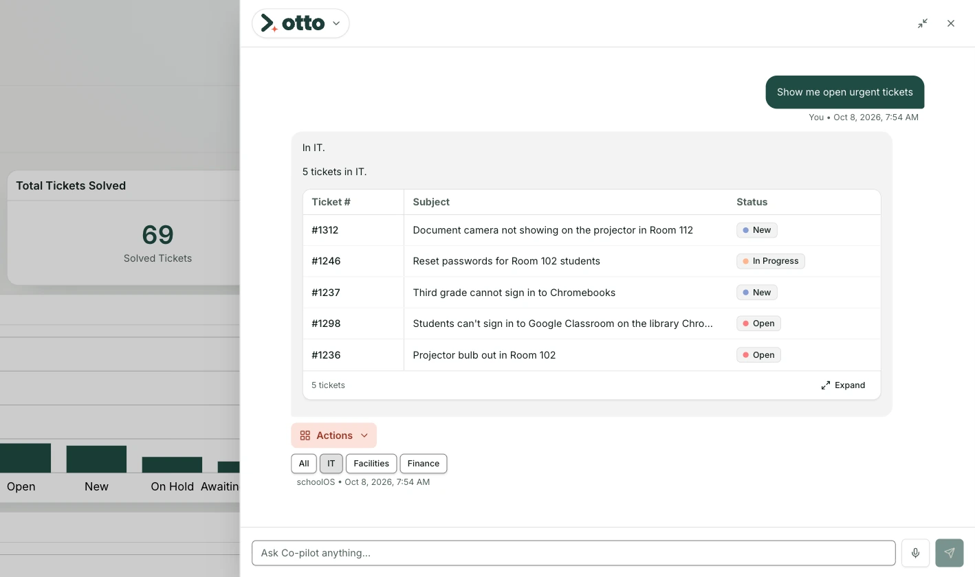Click the 'Ticket #' column header

[331, 202]
